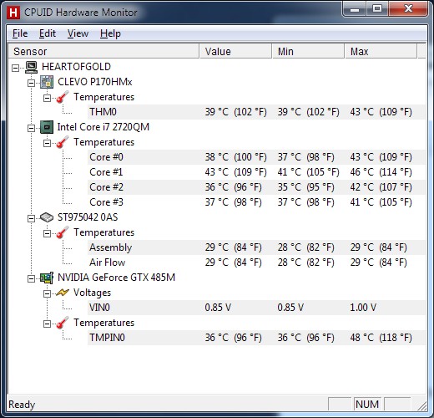Collapse Temperatures under CLEVO P170HMx
The width and height of the screenshot is (434, 418).
pyautogui.click(x=47, y=98)
